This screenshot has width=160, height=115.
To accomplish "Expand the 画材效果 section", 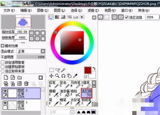I will point(2,46).
